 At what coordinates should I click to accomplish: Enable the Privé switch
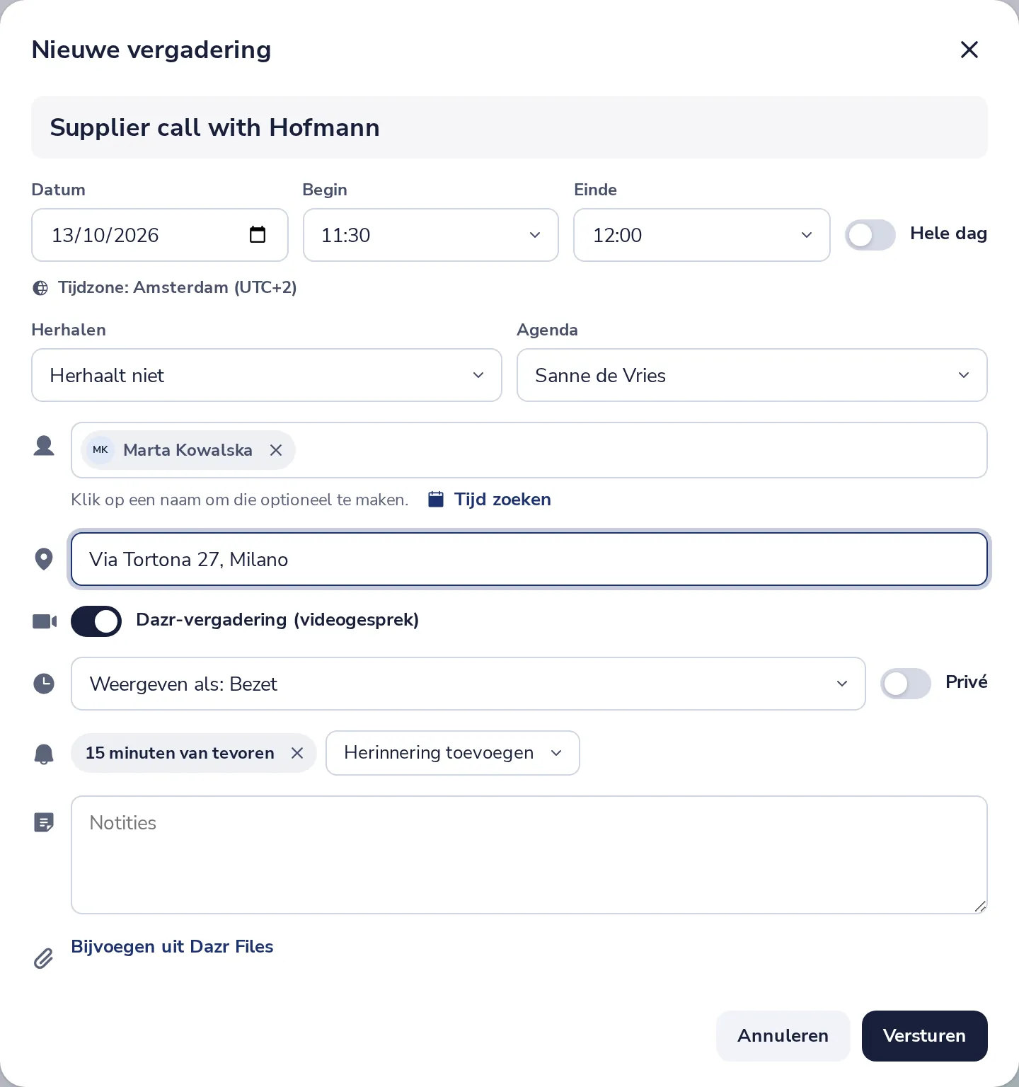(906, 684)
